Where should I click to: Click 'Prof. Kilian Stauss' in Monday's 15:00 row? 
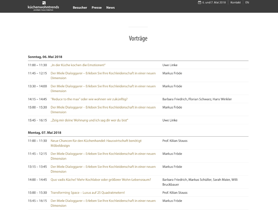(x=175, y=193)
